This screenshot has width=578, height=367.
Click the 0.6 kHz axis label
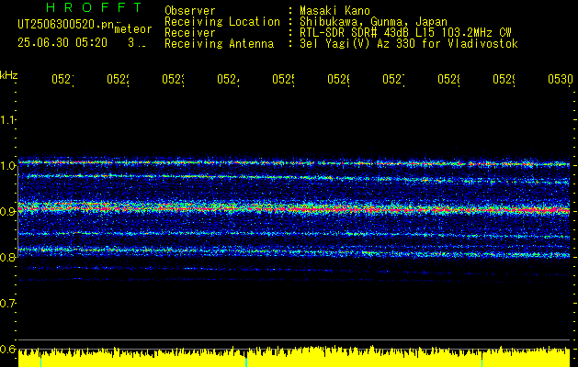[x=7, y=349]
